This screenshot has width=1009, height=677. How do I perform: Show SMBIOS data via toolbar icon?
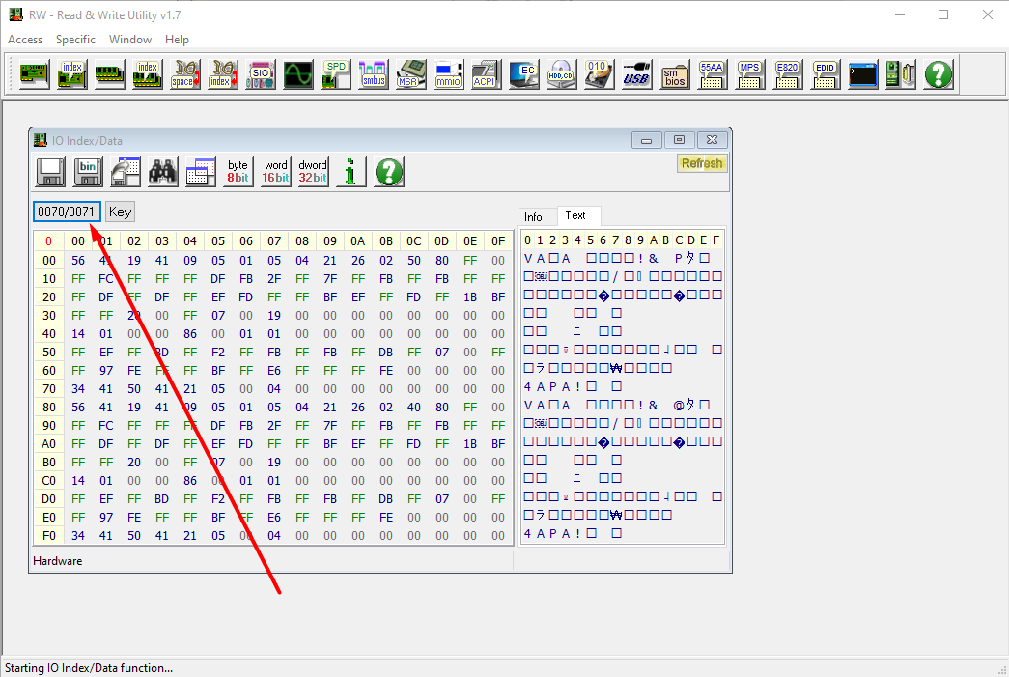[x=674, y=74]
